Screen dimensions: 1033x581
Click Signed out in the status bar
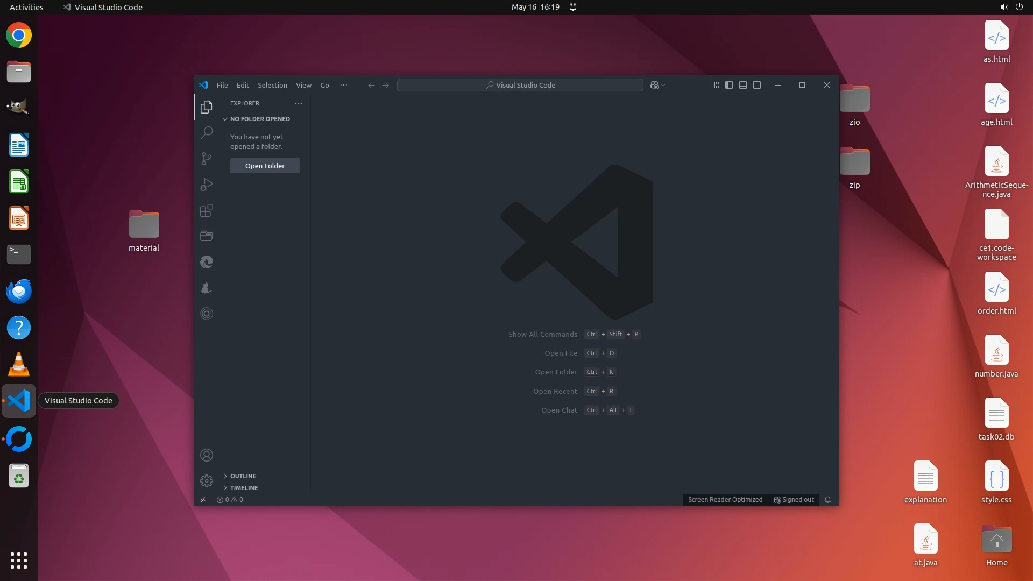[794, 500]
